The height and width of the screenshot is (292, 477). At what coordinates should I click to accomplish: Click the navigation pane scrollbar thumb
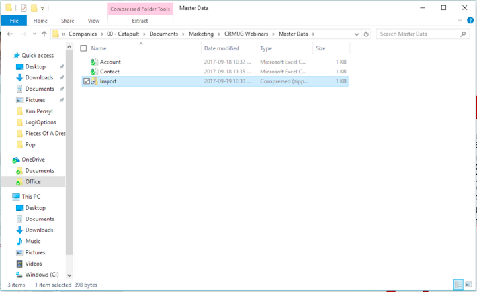[69, 152]
